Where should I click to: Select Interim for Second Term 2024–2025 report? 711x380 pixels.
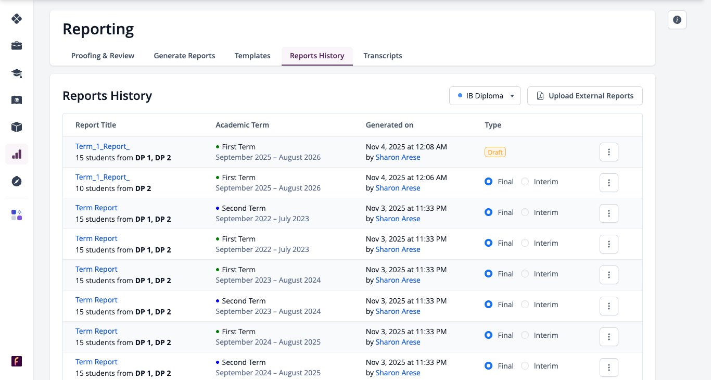[525, 366]
